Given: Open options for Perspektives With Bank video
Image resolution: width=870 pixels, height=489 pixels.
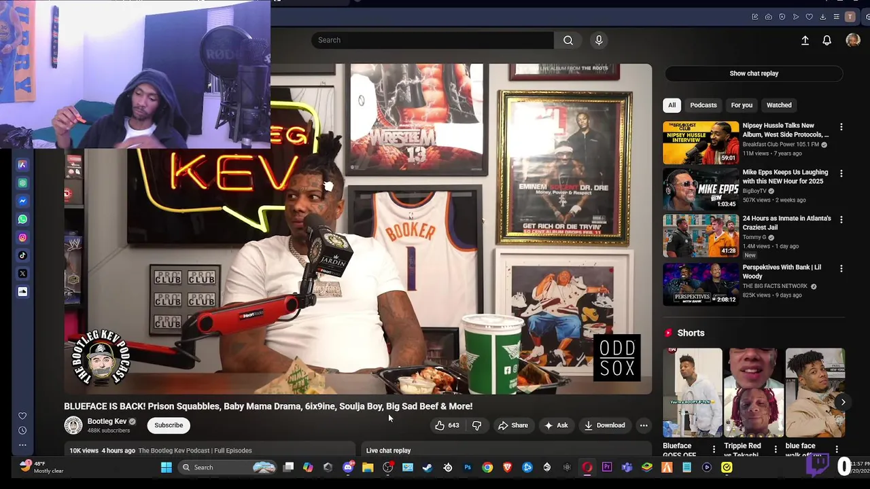Looking at the screenshot, I should coord(841,269).
